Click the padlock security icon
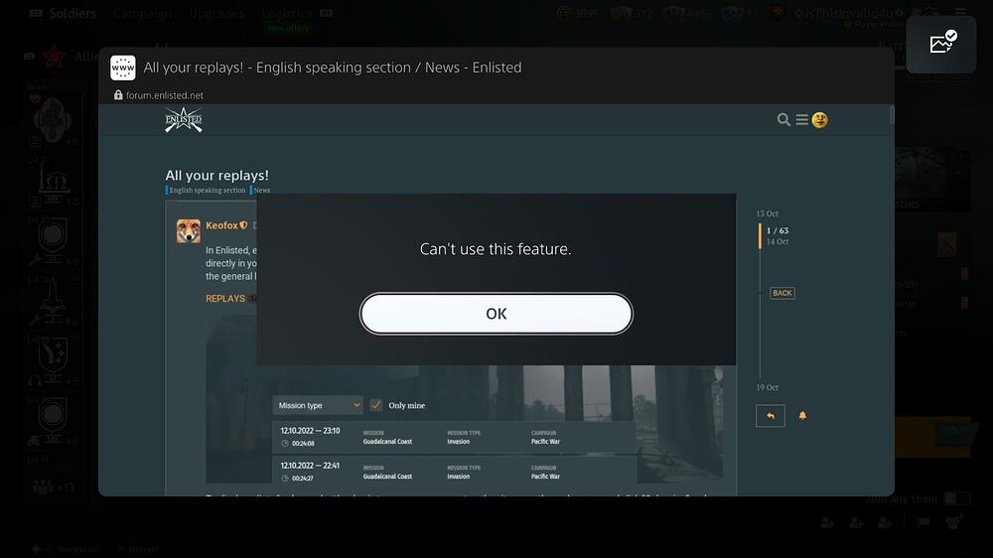The image size is (993, 558). click(118, 95)
